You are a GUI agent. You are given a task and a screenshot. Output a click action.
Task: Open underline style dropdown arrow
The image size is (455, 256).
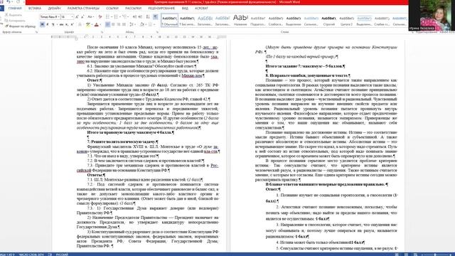click(x=56, y=24)
